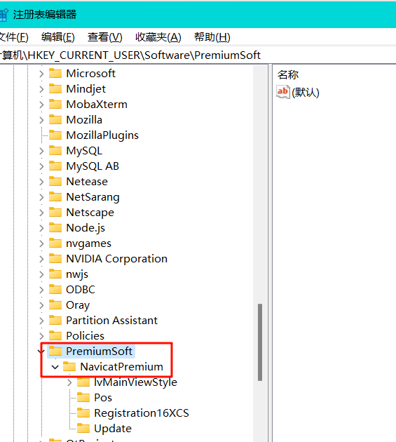The width and height of the screenshot is (396, 442).
Task: Open the 收藏夹(A) favorites menu
Action: pos(158,37)
